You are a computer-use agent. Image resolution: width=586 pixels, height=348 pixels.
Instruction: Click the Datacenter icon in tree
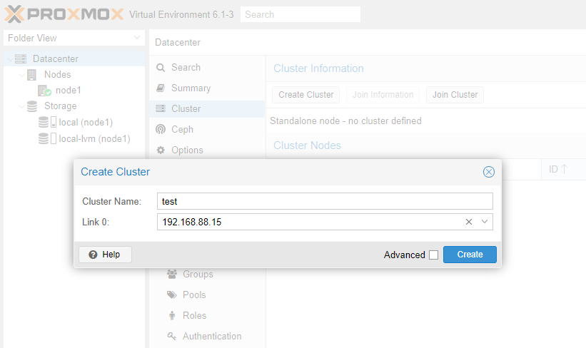(x=21, y=58)
